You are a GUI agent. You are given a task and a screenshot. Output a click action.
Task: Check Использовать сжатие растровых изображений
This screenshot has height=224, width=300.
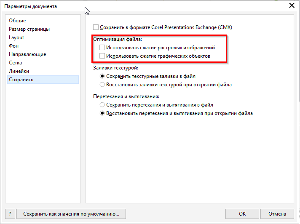(102, 48)
